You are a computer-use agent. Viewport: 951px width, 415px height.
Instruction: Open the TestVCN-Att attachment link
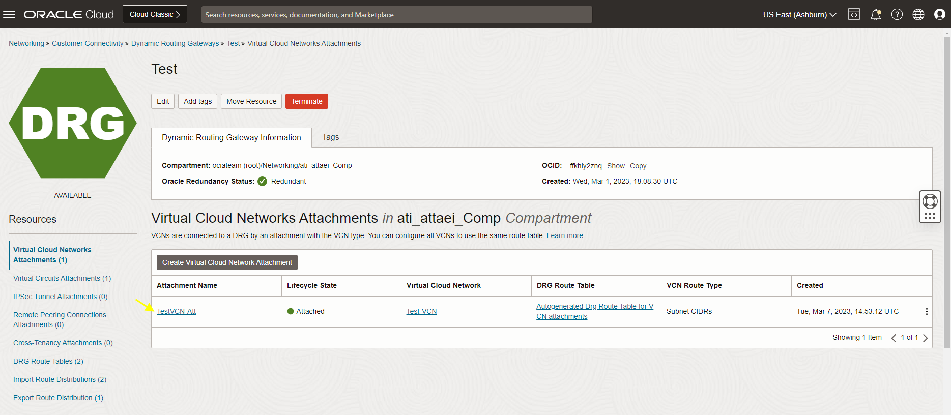point(176,311)
